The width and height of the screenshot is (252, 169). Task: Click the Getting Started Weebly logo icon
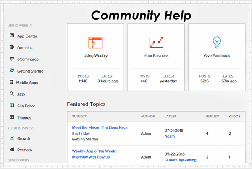tap(12, 70)
